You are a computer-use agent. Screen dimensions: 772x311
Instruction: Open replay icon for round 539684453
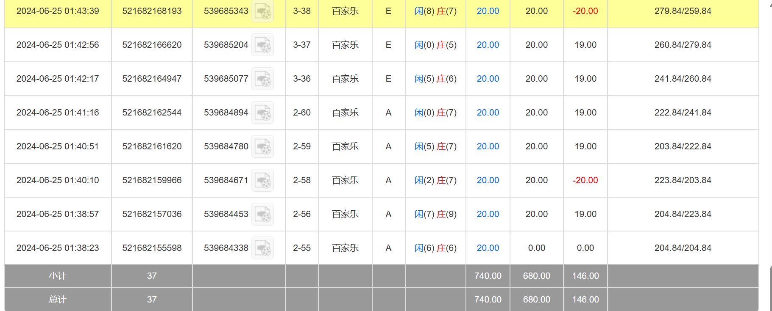pos(262,215)
